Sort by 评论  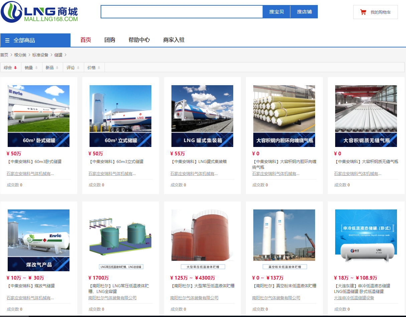(x=73, y=67)
